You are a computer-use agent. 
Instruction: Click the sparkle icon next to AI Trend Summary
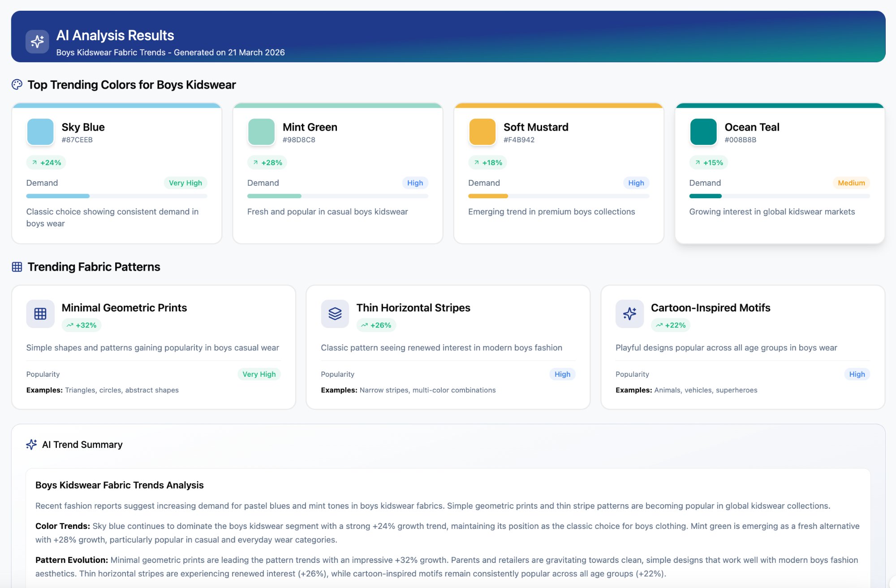tap(31, 444)
